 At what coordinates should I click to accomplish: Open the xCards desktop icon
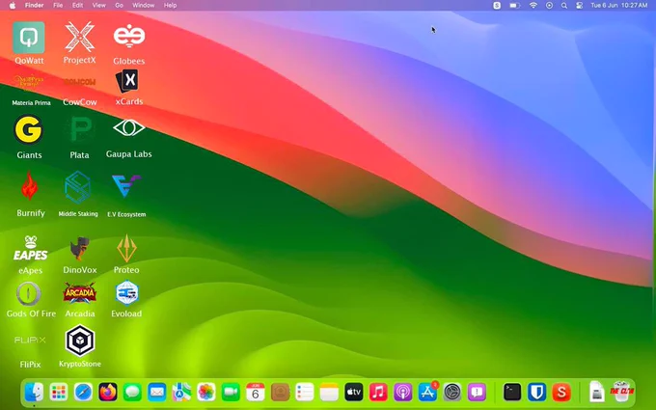[x=128, y=81]
